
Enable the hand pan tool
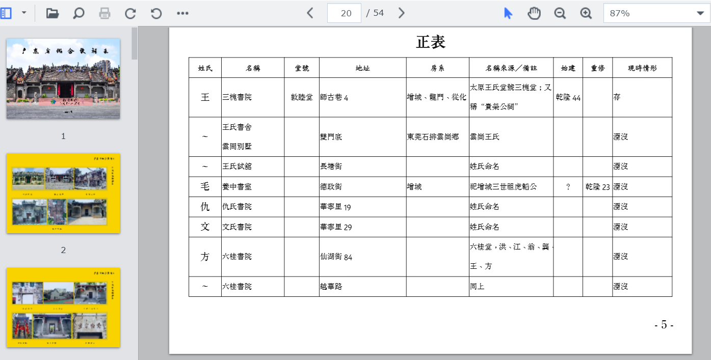[x=534, y=13]
